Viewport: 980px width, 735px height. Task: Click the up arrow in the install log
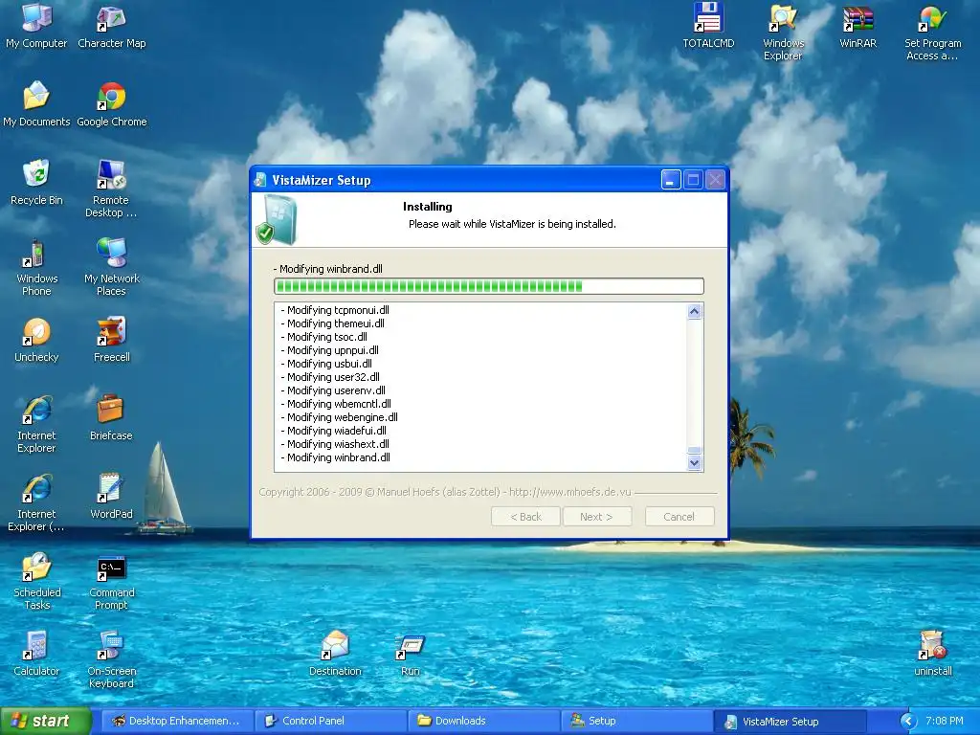point(695,311)
